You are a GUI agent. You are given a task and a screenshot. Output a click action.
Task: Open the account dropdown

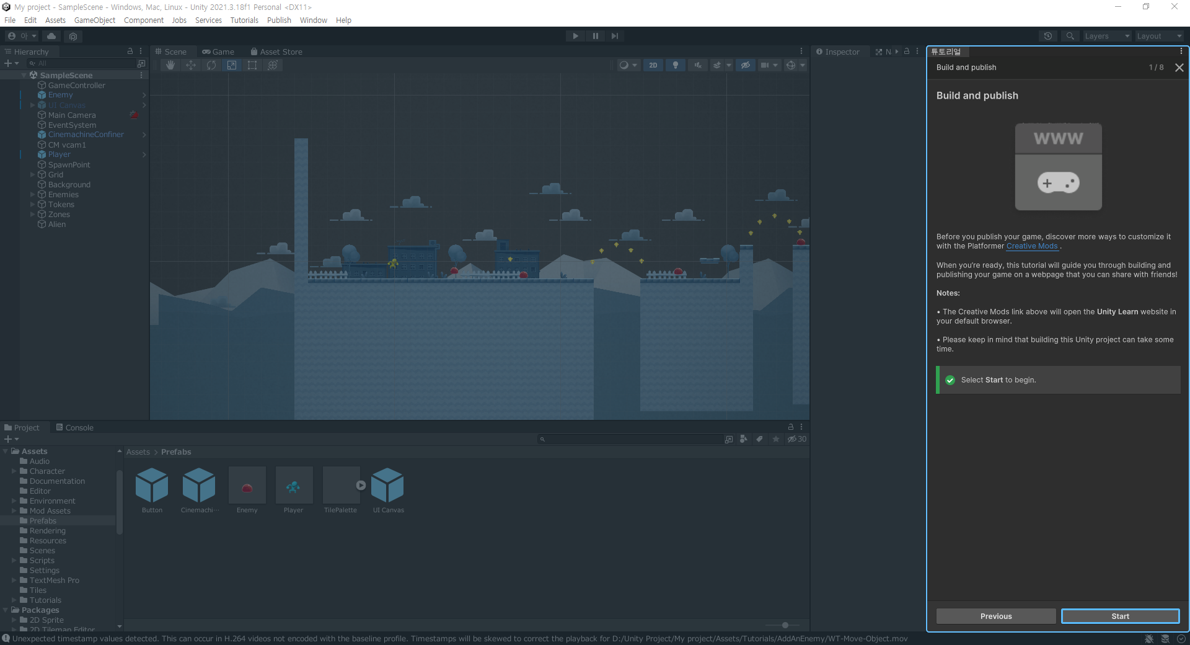(22, 36)
